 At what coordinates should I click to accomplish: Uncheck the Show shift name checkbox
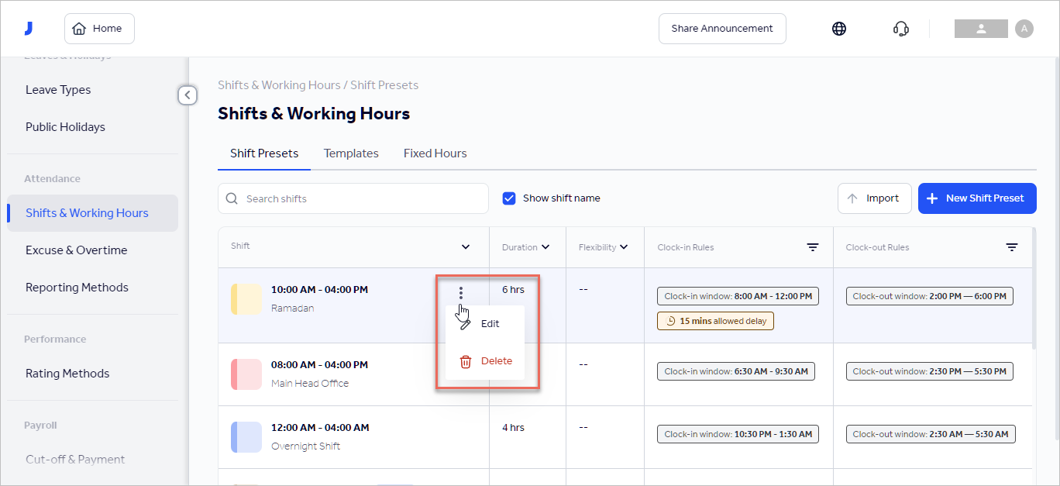tap(509, 198)
